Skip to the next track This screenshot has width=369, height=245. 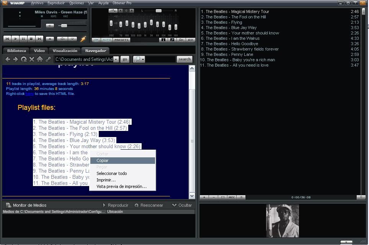pos(39,39)
